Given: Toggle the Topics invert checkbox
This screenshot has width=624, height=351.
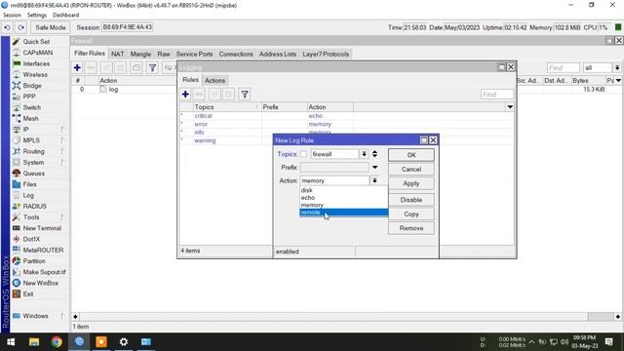Looking at the screenshot, I should point(303,154).
